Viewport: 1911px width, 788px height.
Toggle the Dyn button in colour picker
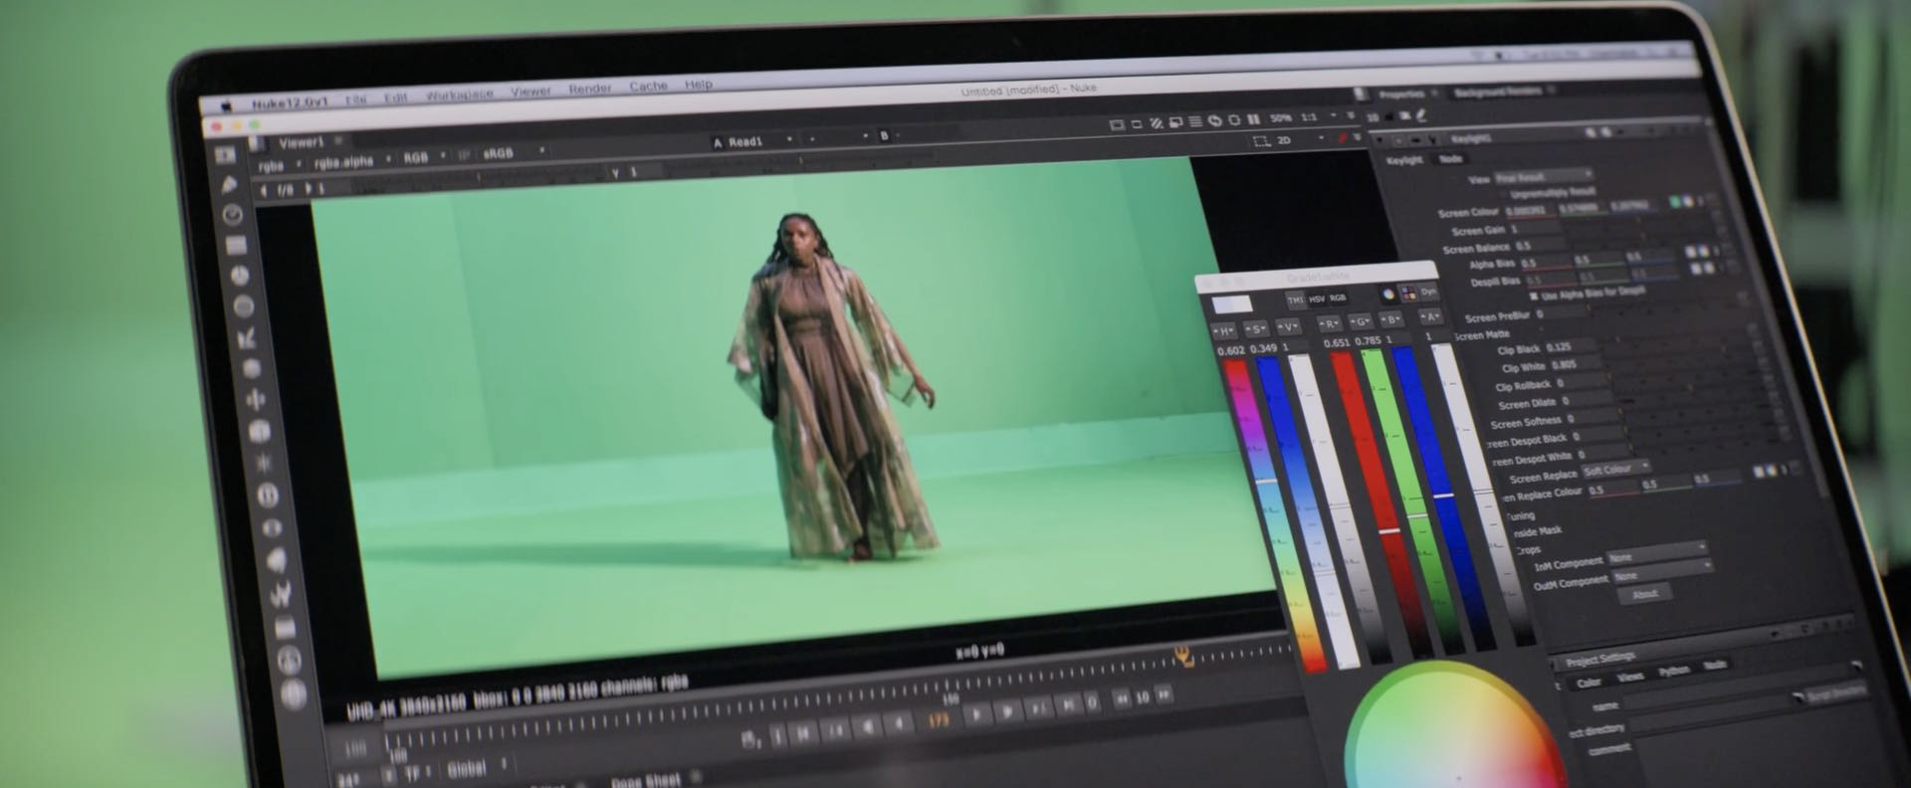pyautogui.click(x=1428, y=292)
